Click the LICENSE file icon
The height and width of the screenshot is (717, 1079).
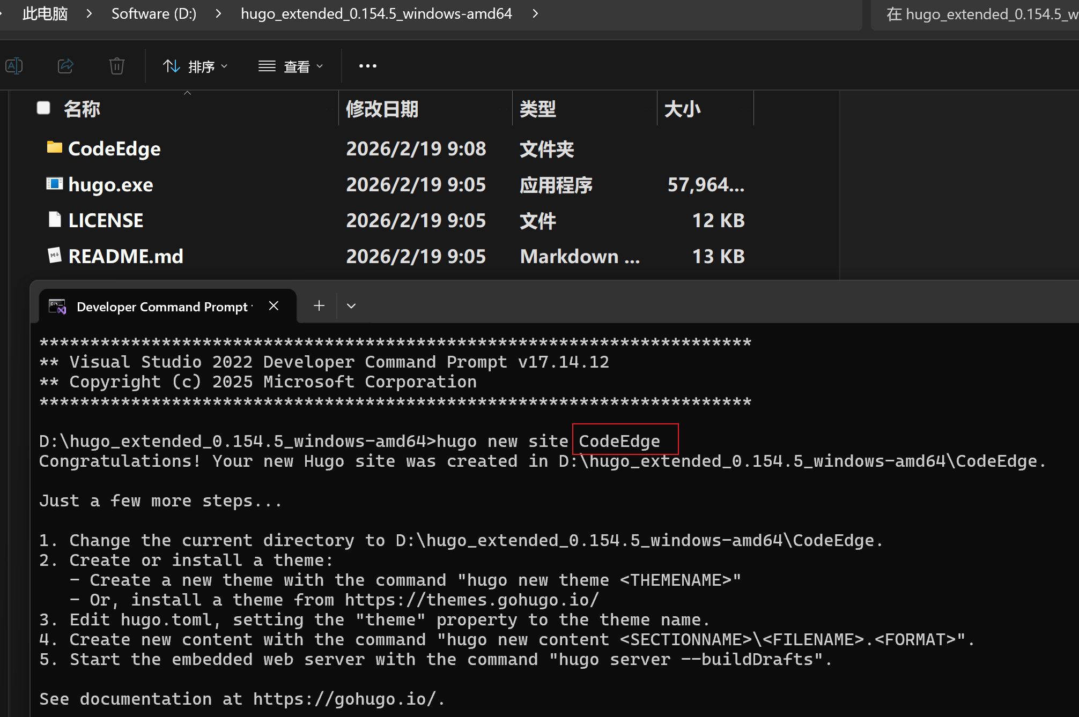(54, 220)
